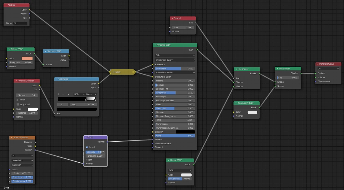
Task: Enable the Inside checkbox in Ambient Occlusion
Action: click(x=17, y=100)
